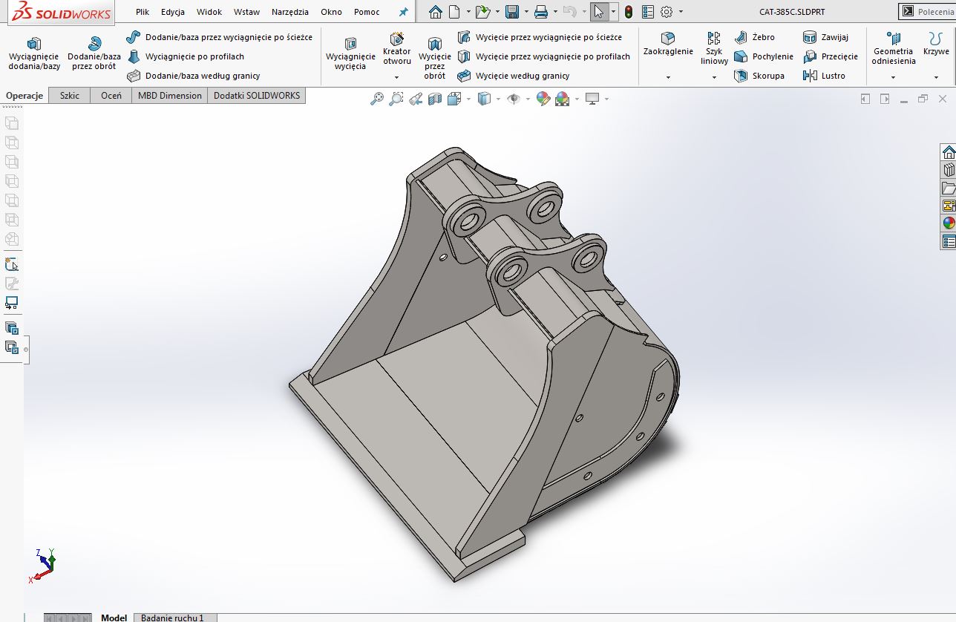Select the Dodatki SOLIDWORKS tab
Image resolution: width=956 pixels, height=622 pixels.
(257, 95)
